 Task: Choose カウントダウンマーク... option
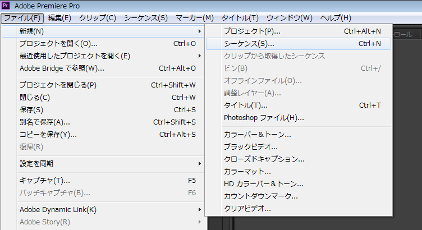click(x=260, y=196)
